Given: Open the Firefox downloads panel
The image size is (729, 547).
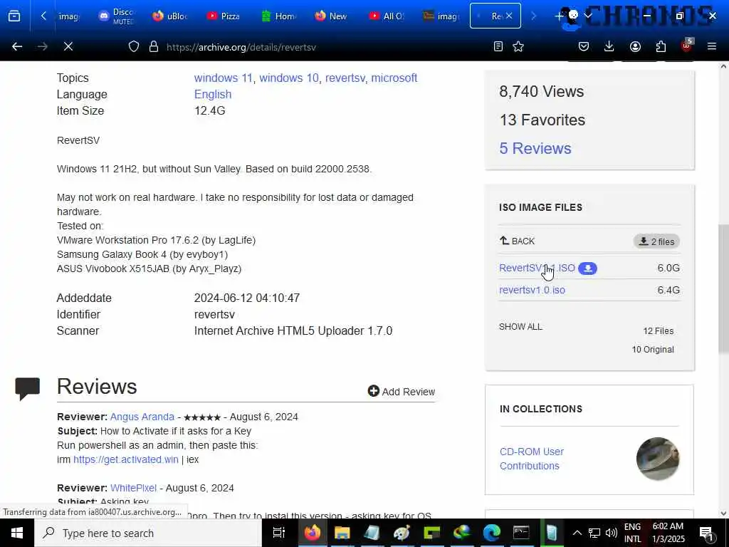Looking at the screenshot, I should pyautogui.click(x=609, y=46).
